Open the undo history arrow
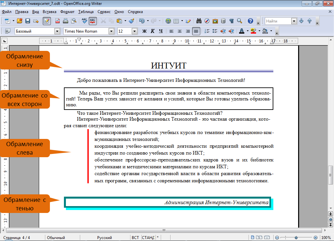The width and height of the screenshot is (334, 241). click(x=148, y=21)
